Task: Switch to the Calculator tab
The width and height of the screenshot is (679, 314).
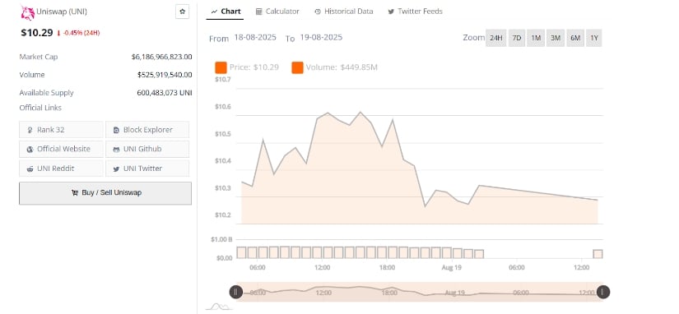Action: tap(277, 12)
